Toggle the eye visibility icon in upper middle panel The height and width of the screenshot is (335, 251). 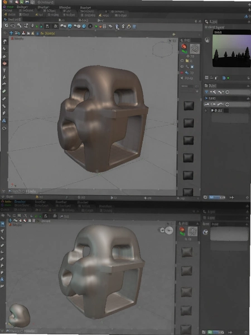click(182, 61)
